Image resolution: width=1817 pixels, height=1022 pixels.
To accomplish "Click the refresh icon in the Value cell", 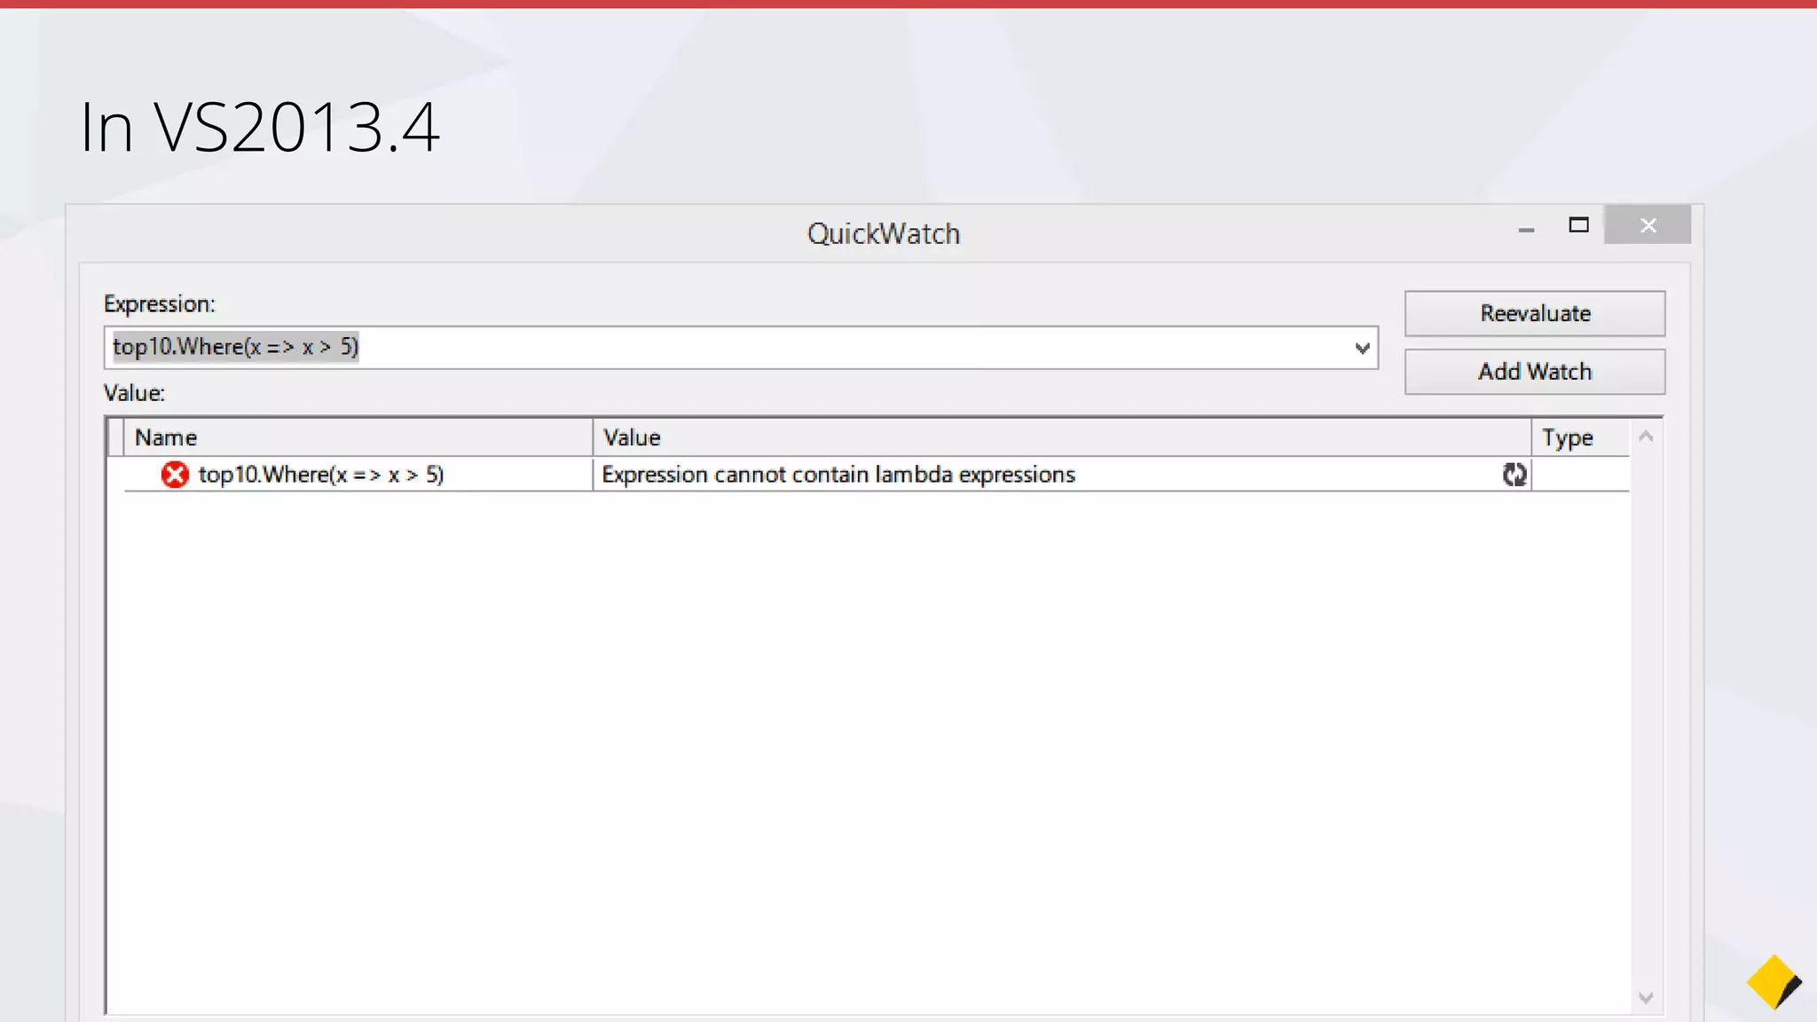I will [x=1514, y=475].
